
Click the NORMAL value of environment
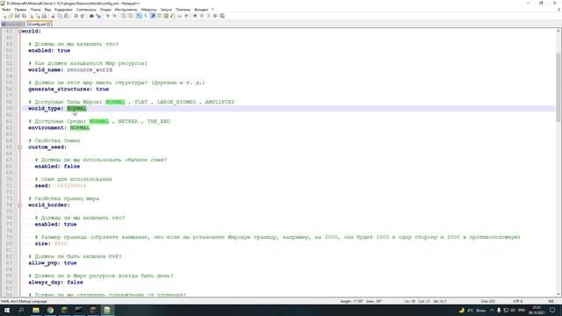point(80,128)
